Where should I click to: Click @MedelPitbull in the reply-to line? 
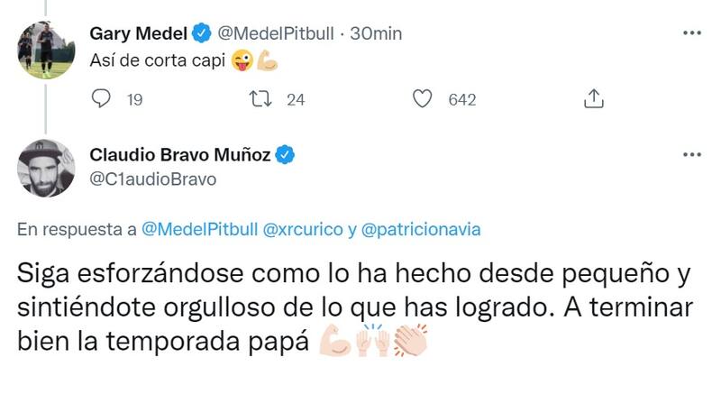pos(200,230)
